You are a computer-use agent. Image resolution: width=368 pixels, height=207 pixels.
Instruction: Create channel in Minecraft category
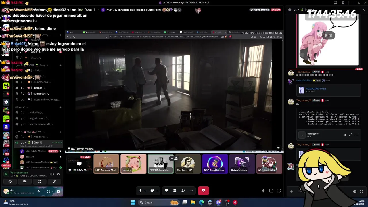[60, 107]
